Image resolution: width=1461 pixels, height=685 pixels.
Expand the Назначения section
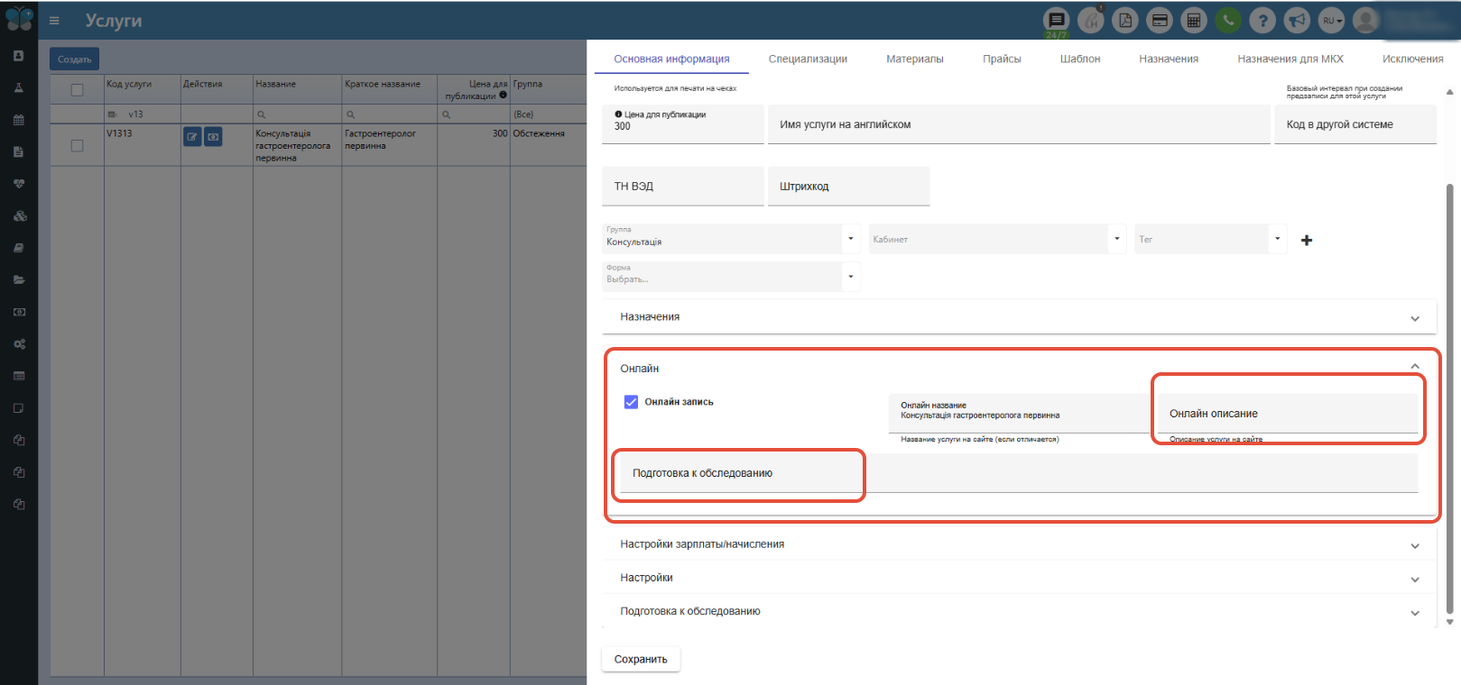pyautogui.click(x=1019, y=317)
